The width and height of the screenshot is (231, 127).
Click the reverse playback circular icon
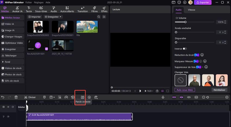(73, 97)
